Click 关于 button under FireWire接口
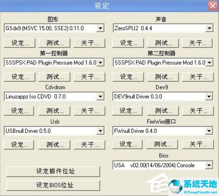This screenshot has width=219, height=196. 198,144
